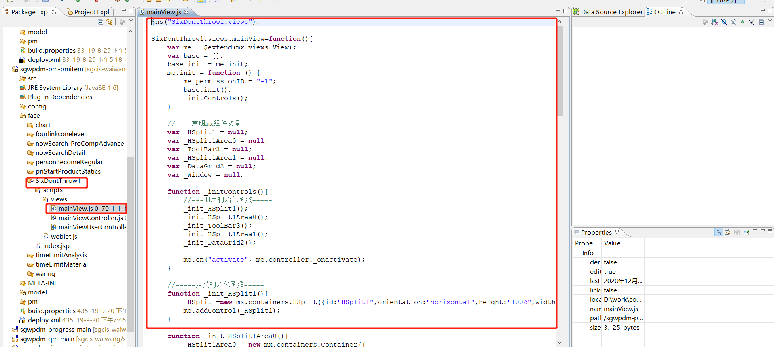Close the Outline view

coord(681,12)
